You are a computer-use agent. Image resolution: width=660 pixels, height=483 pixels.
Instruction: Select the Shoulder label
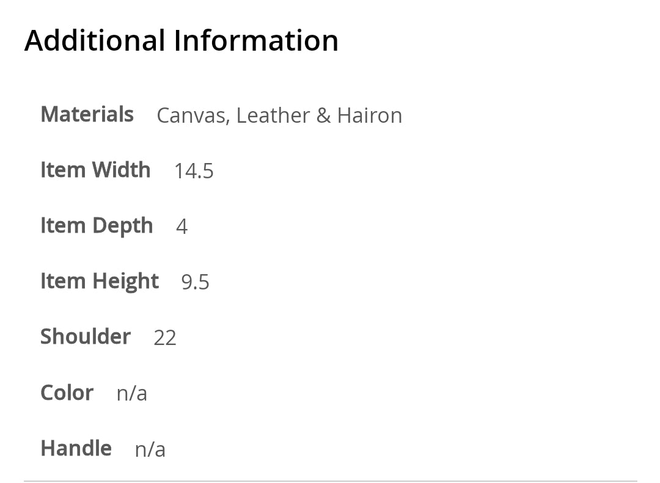[86, 337]
